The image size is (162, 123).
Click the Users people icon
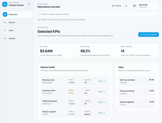point(5,30)
